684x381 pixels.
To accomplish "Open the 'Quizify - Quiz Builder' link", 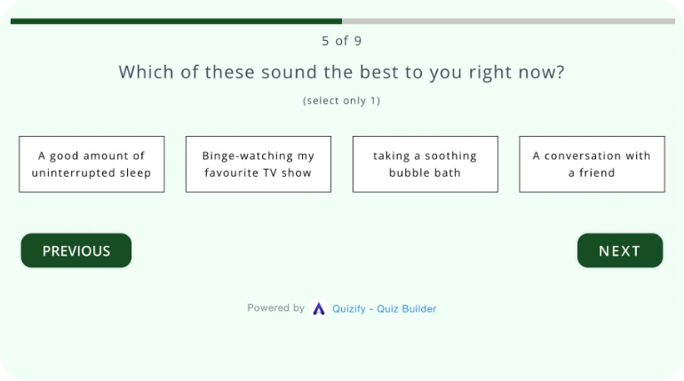I will click(384, 309).
